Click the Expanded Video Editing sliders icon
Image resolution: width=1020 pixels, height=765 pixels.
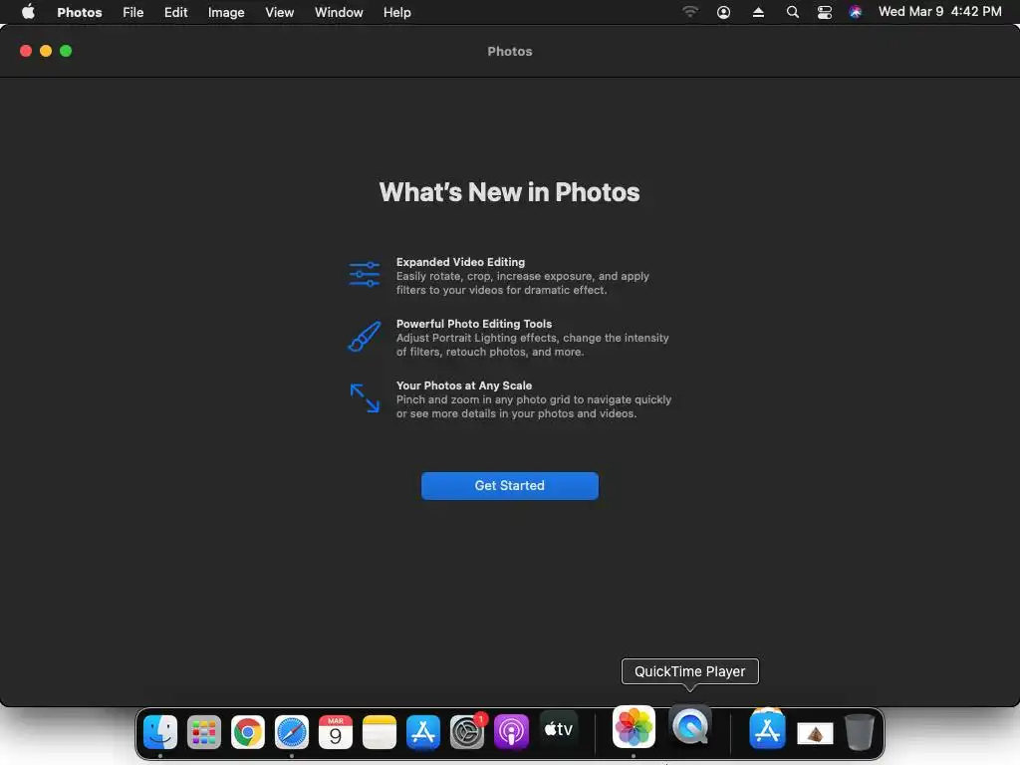pos(365,275)
